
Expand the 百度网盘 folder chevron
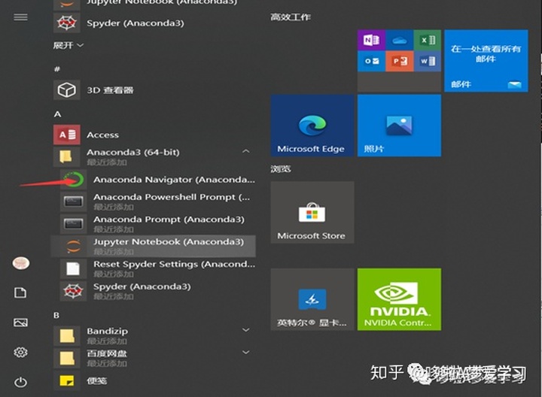point(245,352)
